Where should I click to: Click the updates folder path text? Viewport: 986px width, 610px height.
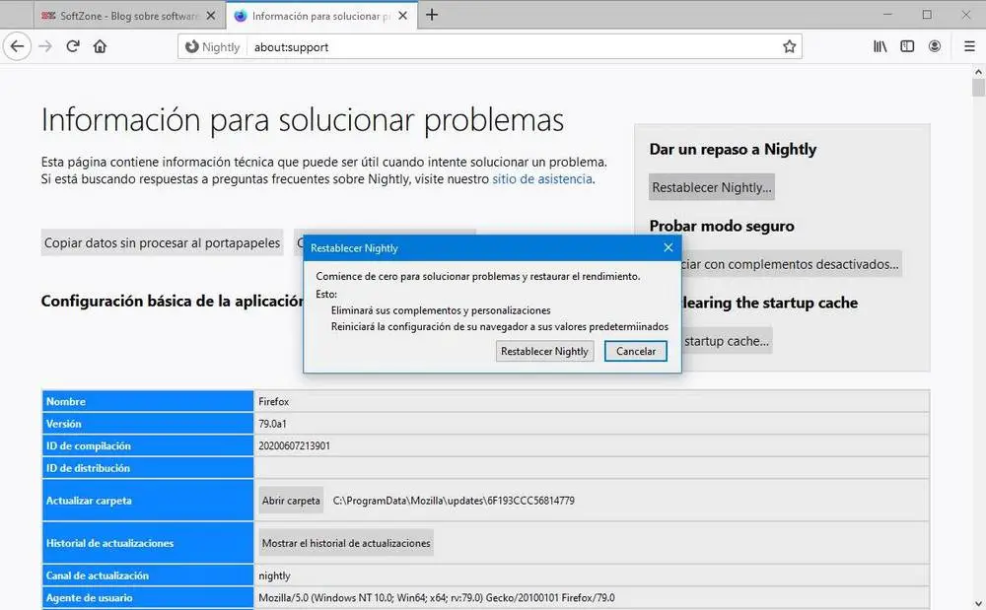tap(454, 501)
